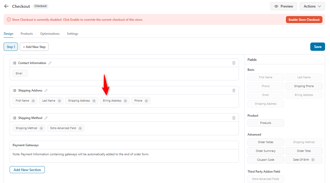Click Add New Step button

click(34, 47)
